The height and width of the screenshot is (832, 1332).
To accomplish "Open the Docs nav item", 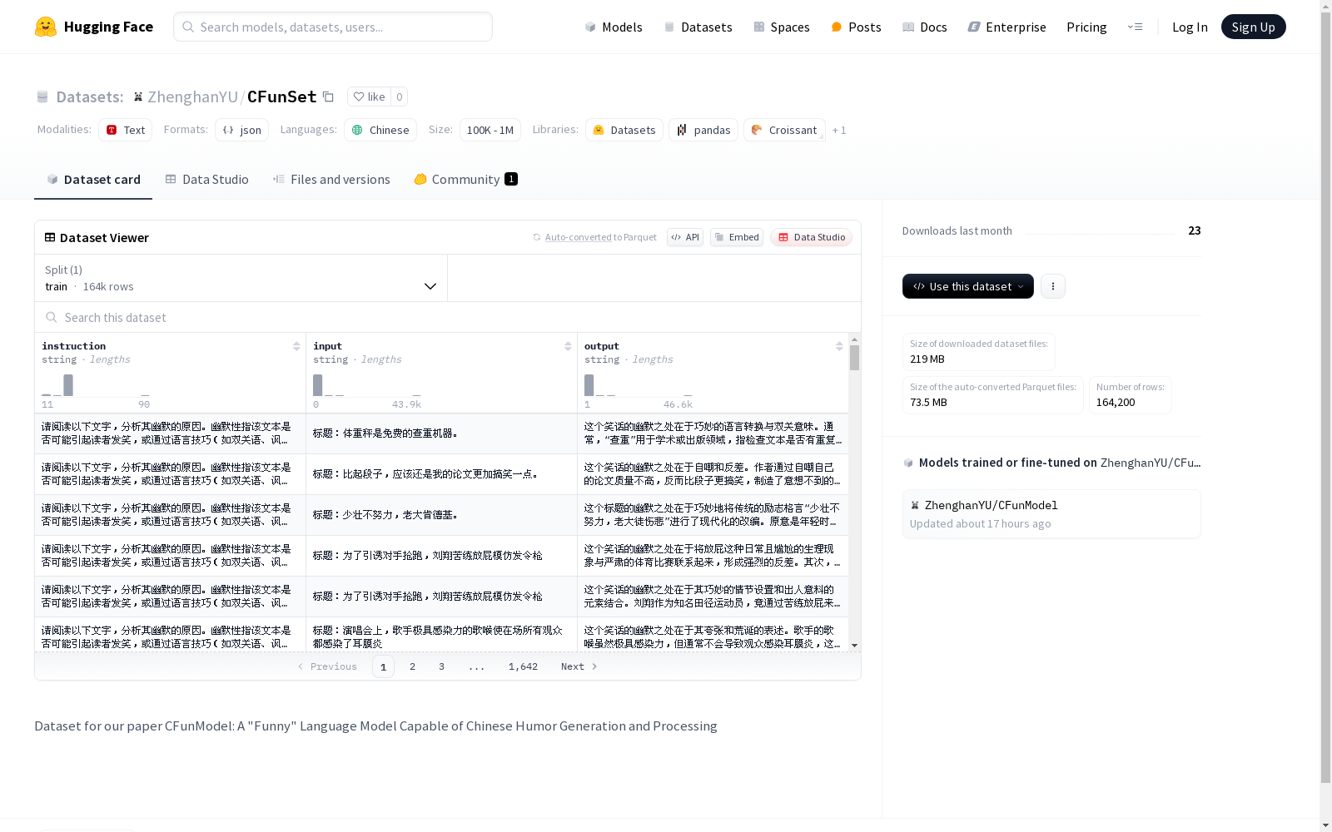I will 924,27.
